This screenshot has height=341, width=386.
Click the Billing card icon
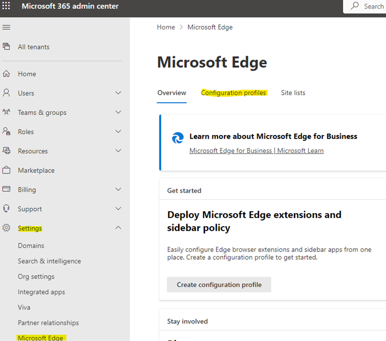click(x=6, y=189)
